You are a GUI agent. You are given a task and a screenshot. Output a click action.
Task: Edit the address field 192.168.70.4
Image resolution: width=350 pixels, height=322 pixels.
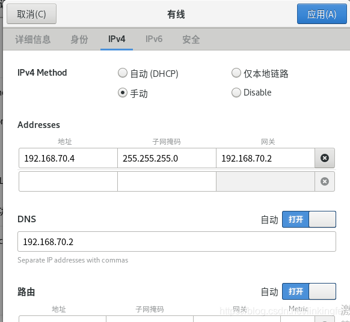coord(68,158)
